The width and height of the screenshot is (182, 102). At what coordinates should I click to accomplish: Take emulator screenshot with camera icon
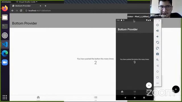[x=157, y=54]
